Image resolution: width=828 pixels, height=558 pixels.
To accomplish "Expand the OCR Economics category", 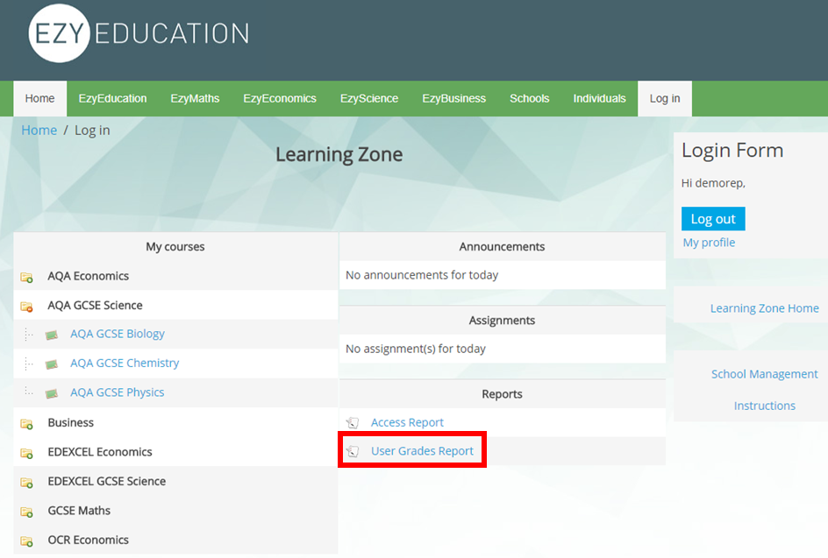I will point(89,540).
